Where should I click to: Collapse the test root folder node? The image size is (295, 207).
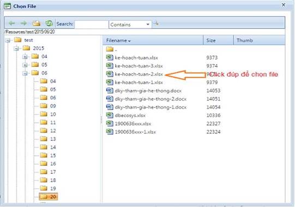(x=8, y=40)
